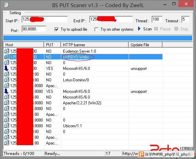
Task: Click the Stop square icon
Action: point(176,29)
